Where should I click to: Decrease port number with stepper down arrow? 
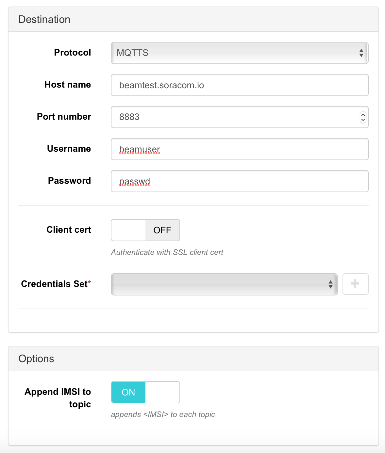click(x=363, y=120)
